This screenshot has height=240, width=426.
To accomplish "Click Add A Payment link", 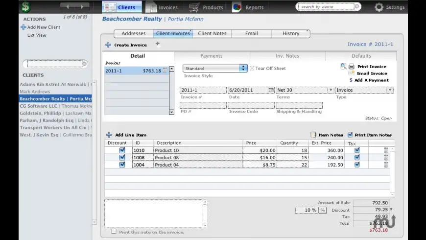I will tap(371, 80).
